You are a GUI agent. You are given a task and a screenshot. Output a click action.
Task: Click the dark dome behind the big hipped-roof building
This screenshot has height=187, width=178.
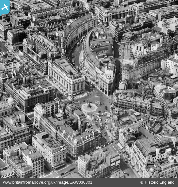coord(56,50)
